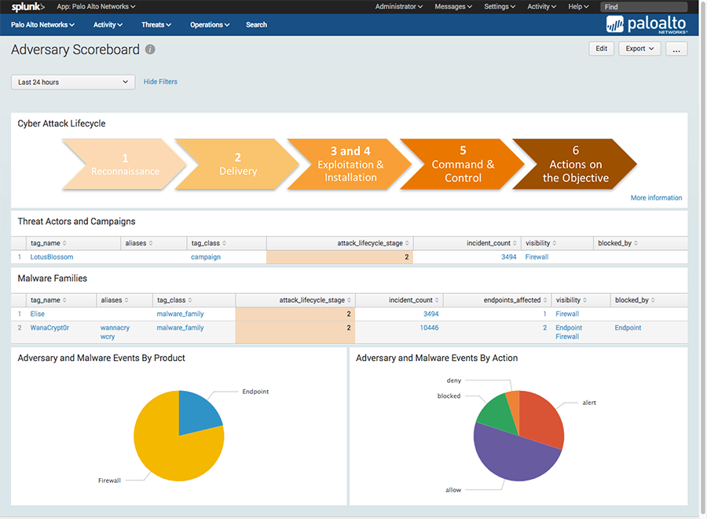Open the Operations menu
Screen dimensions: 707x519
pos(210,25)
